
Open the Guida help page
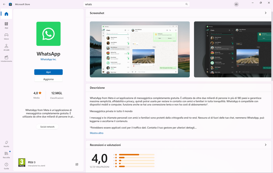point(6,166)
